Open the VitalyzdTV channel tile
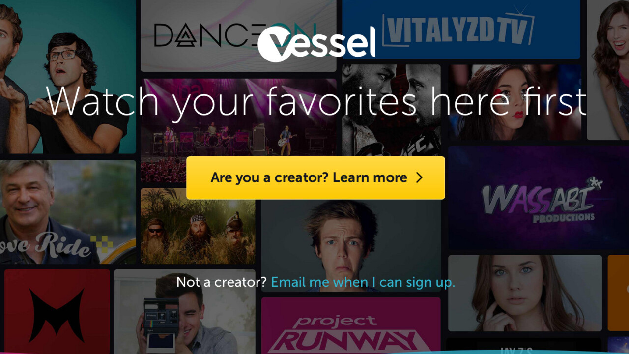Viewport: 629px width, 354px height. point(461,29)
